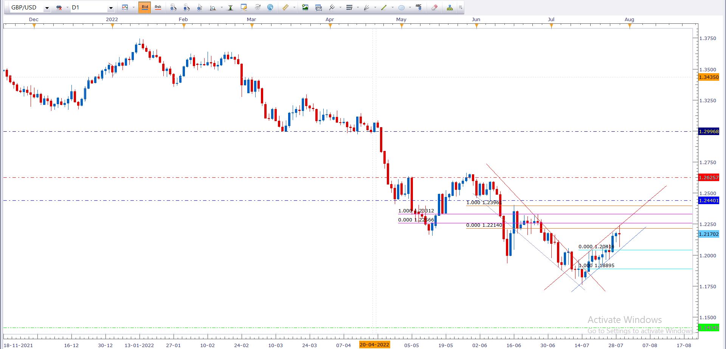Click the 1.3750 price axis value
Viewport: 726px width, 349px height.
coord(707,38)
